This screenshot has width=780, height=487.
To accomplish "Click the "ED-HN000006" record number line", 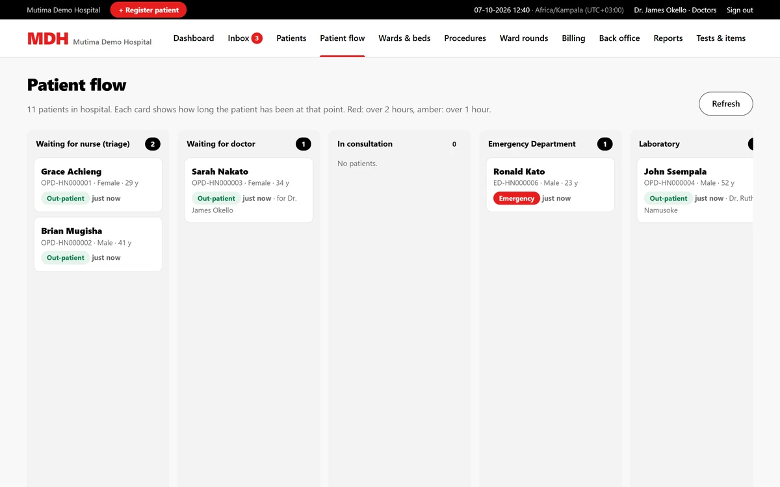I will (536, 183).
